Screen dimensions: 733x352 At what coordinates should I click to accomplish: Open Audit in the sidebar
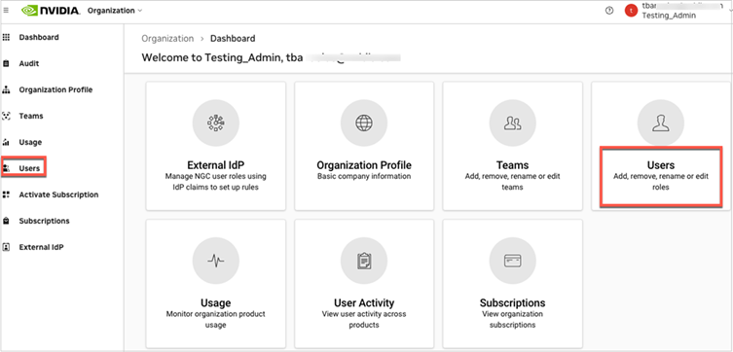pyautogui.click(x=29, y=64)
